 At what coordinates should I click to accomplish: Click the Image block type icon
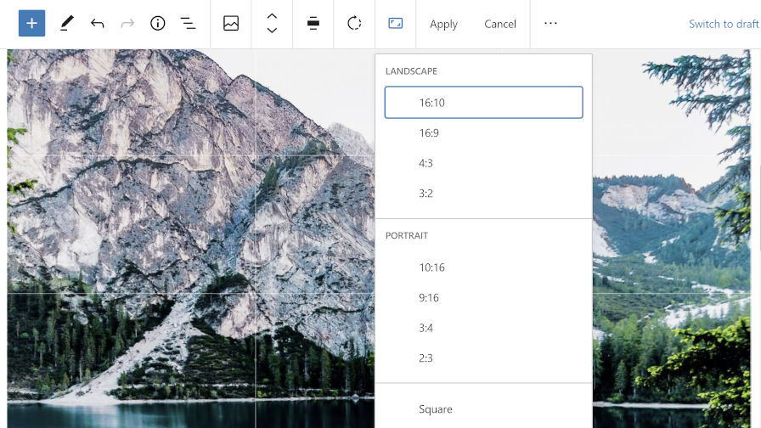tap(231, 24)
